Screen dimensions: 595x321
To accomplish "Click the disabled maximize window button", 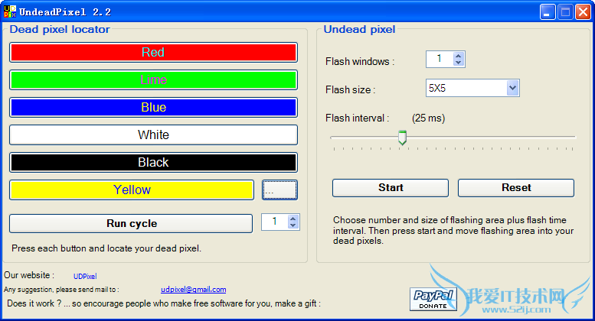I will [565, 12].
